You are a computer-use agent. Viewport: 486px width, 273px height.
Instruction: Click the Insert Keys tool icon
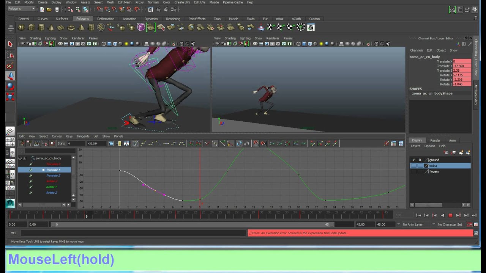(x=29, y=143)
